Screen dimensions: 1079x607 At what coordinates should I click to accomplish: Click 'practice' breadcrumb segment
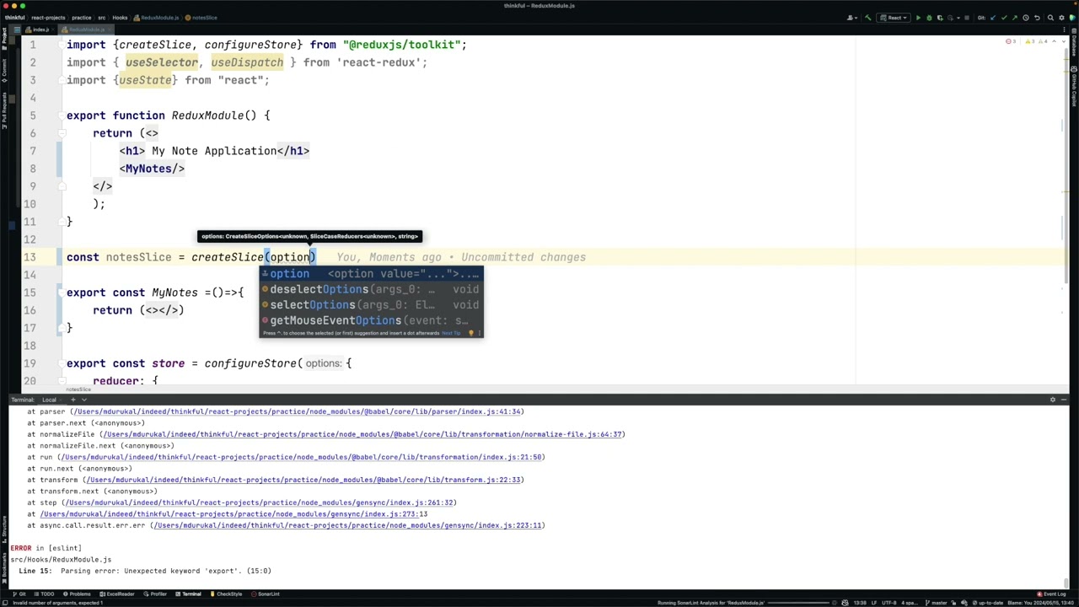(82, 18)
